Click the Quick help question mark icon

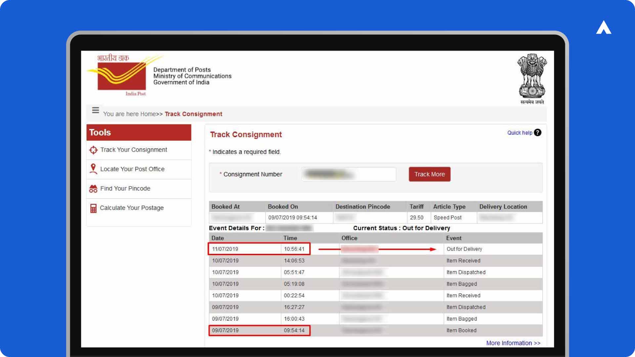coord(538,133)
